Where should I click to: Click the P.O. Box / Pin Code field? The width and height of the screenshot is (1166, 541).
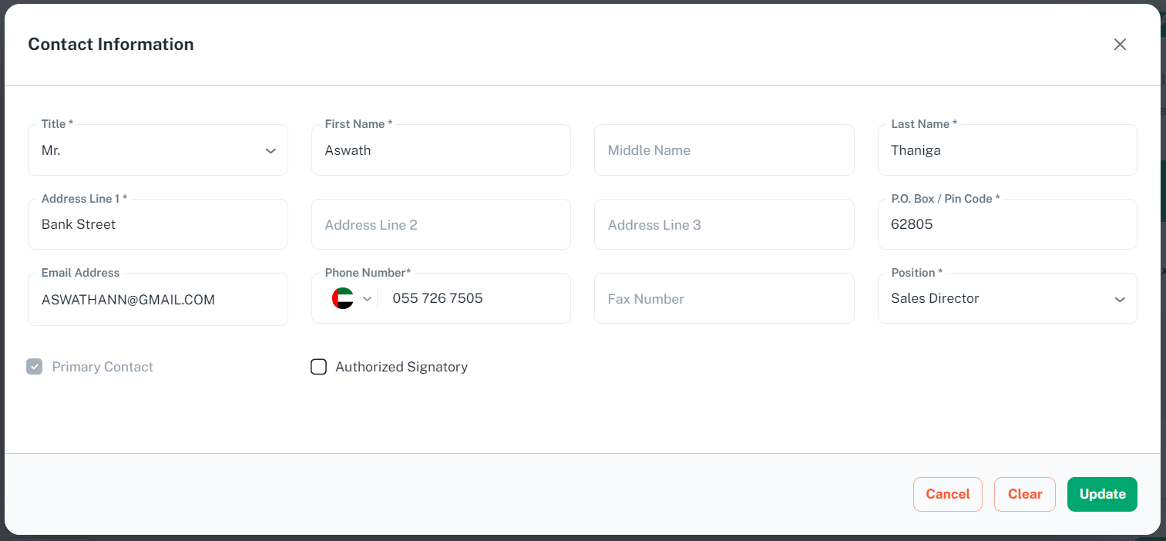1006,225
